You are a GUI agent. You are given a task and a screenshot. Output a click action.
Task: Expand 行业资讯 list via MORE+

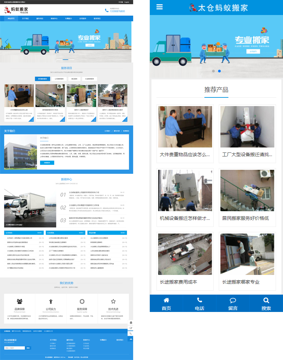coord(81,233)
